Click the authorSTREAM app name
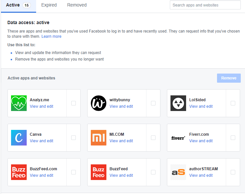245x194 pixels. click(x=203, y=169)
